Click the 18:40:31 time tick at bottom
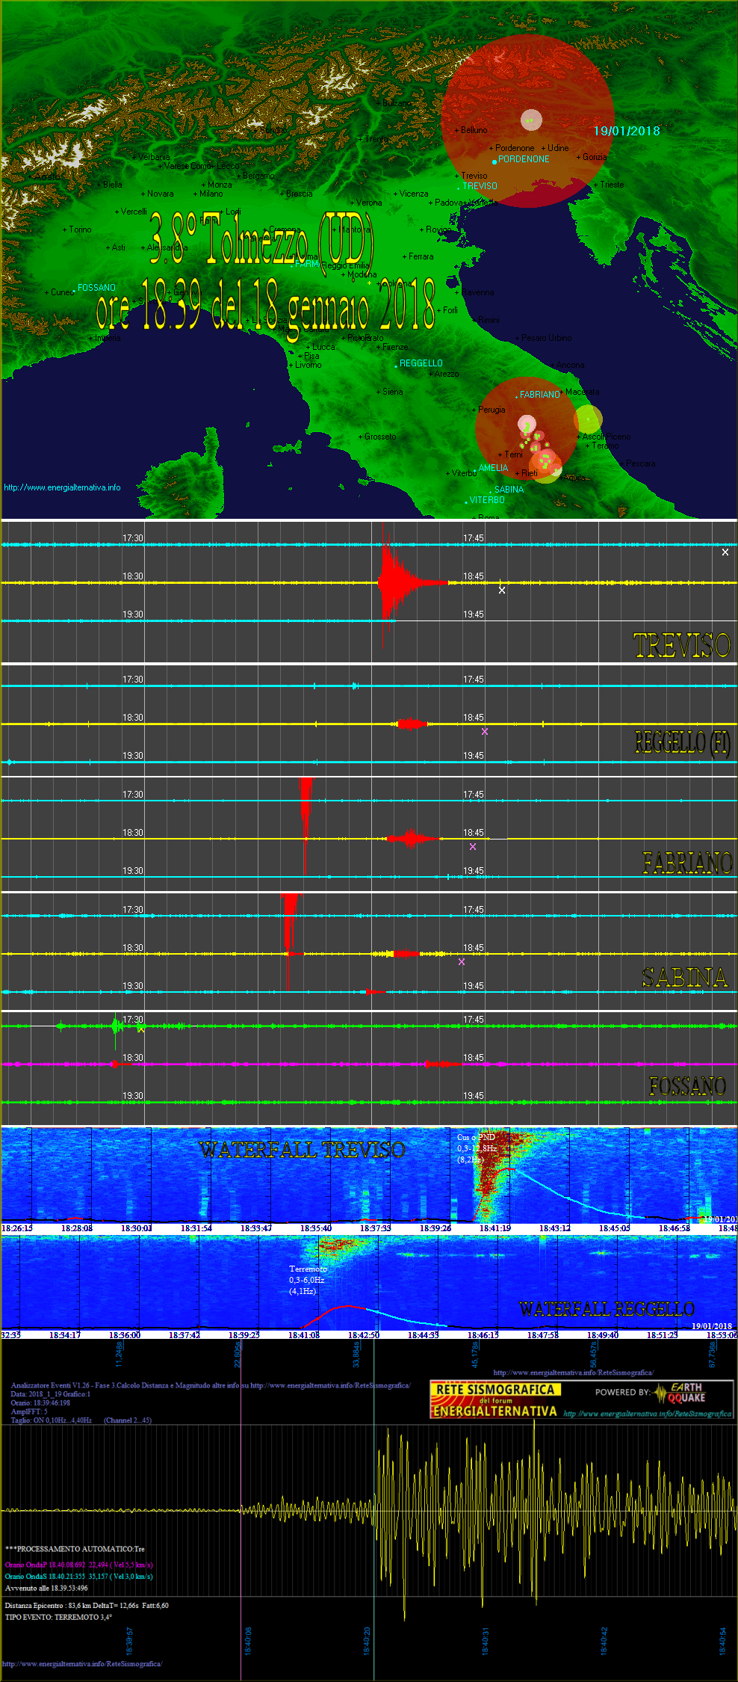The width and height of the screenshot is (738, 1682). (x=486, y=1641)
